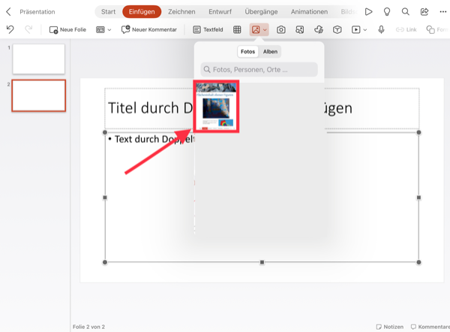Image resolution: width=450 pixels, height=332 pixels.
Task: Click the Fotos, Personen, Orte search field
Action: 259,70
